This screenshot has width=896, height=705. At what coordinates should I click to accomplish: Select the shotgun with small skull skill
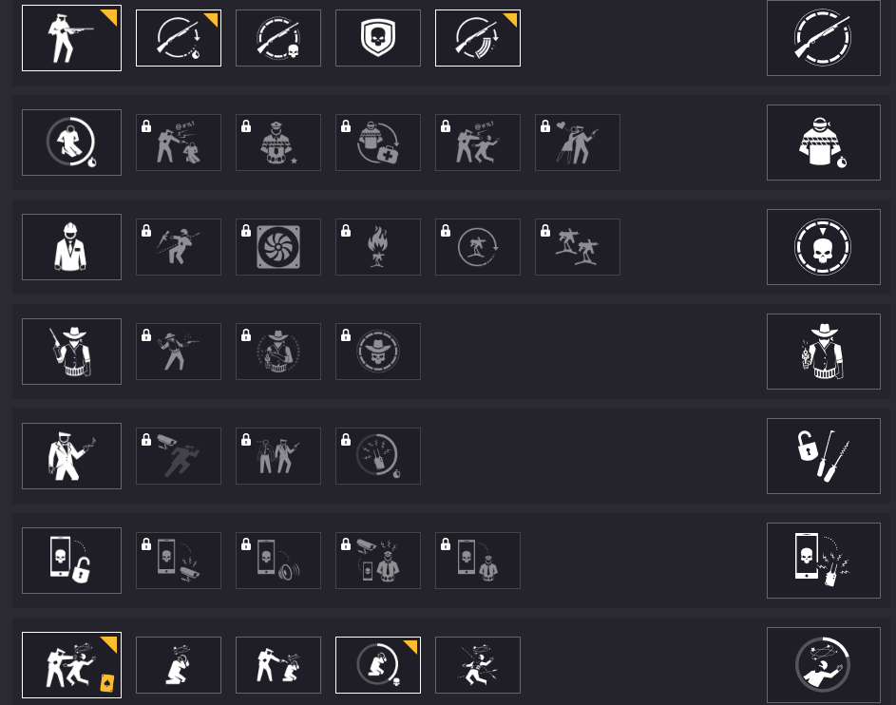[278, 38]
